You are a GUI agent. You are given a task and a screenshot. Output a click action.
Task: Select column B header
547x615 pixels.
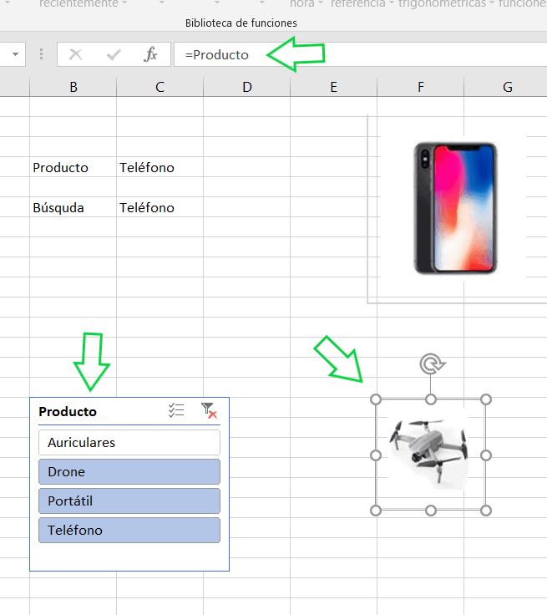tap(73, 87)
